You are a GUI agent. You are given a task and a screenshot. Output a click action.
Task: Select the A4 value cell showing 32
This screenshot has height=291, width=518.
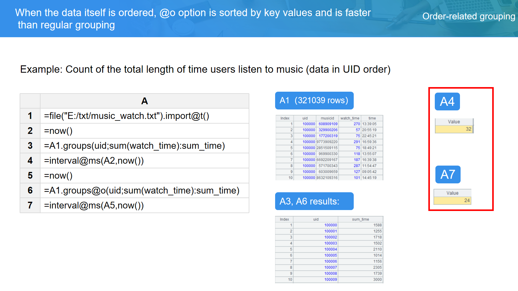(454, 129)
